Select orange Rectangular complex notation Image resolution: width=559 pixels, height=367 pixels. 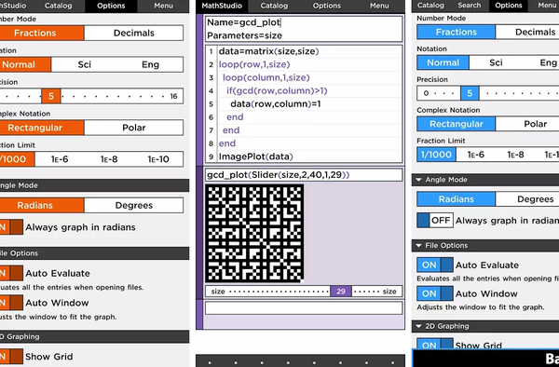[x=42, y=128]
